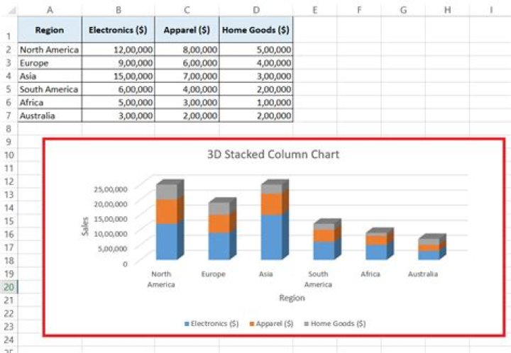Click the orange segment of Africa column
Viewport: 511px width, 353px height.
tap(376, 240)
